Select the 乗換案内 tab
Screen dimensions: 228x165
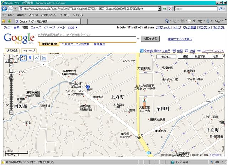pyautogui.click(x=100, y=44)
